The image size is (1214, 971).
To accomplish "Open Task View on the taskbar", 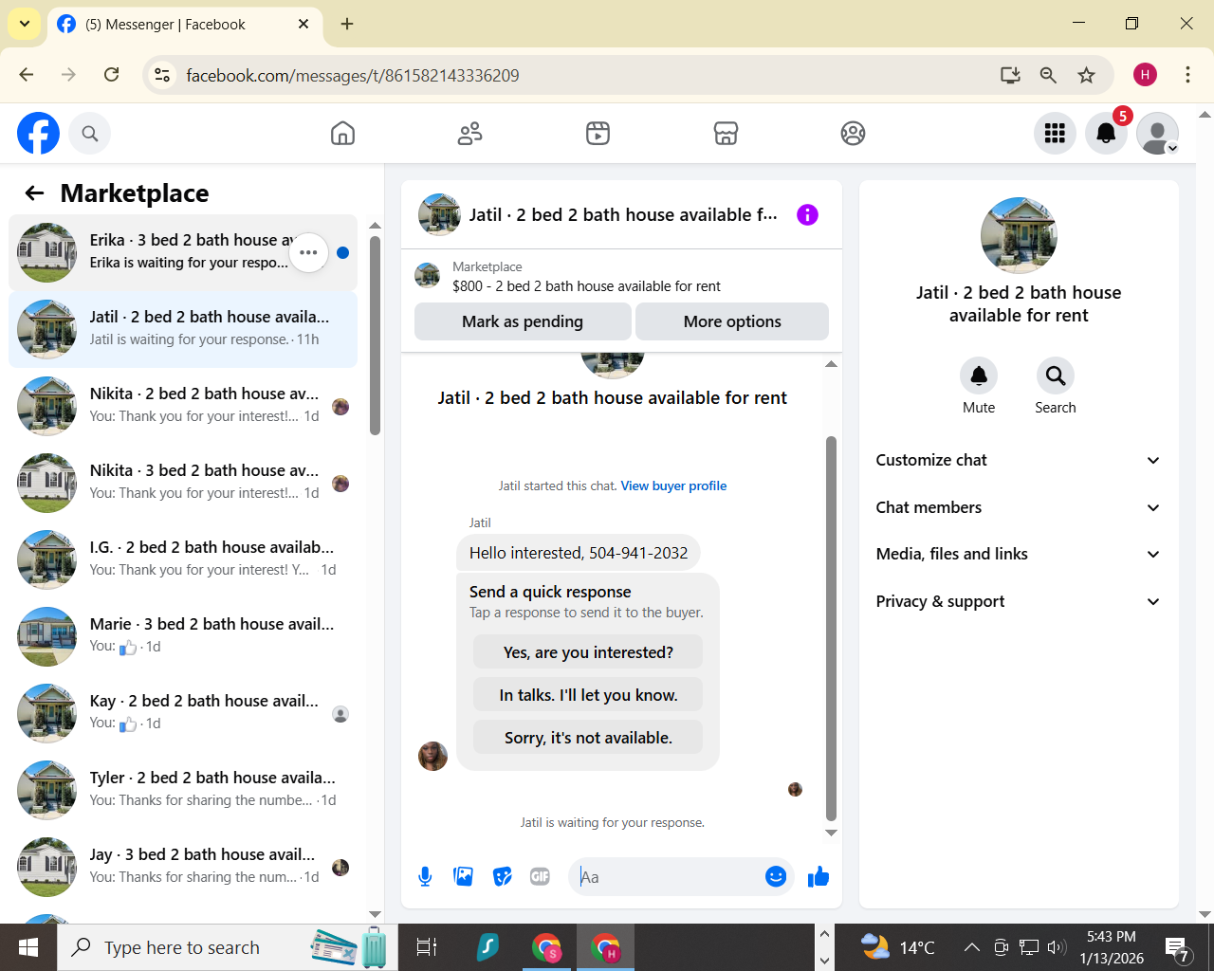I will point(427,947).
